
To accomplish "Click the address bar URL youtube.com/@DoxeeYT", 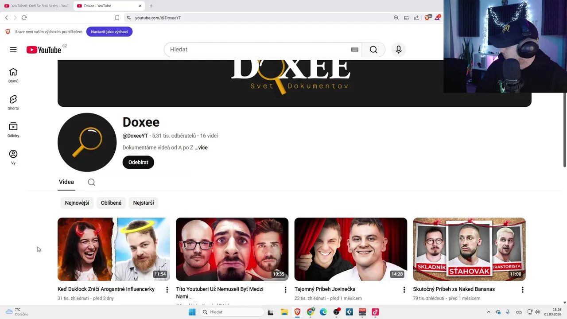I will pyautogui.click(x=158, y=18).
